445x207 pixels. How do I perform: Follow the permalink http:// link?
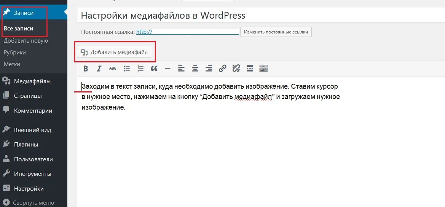(187, 32)
